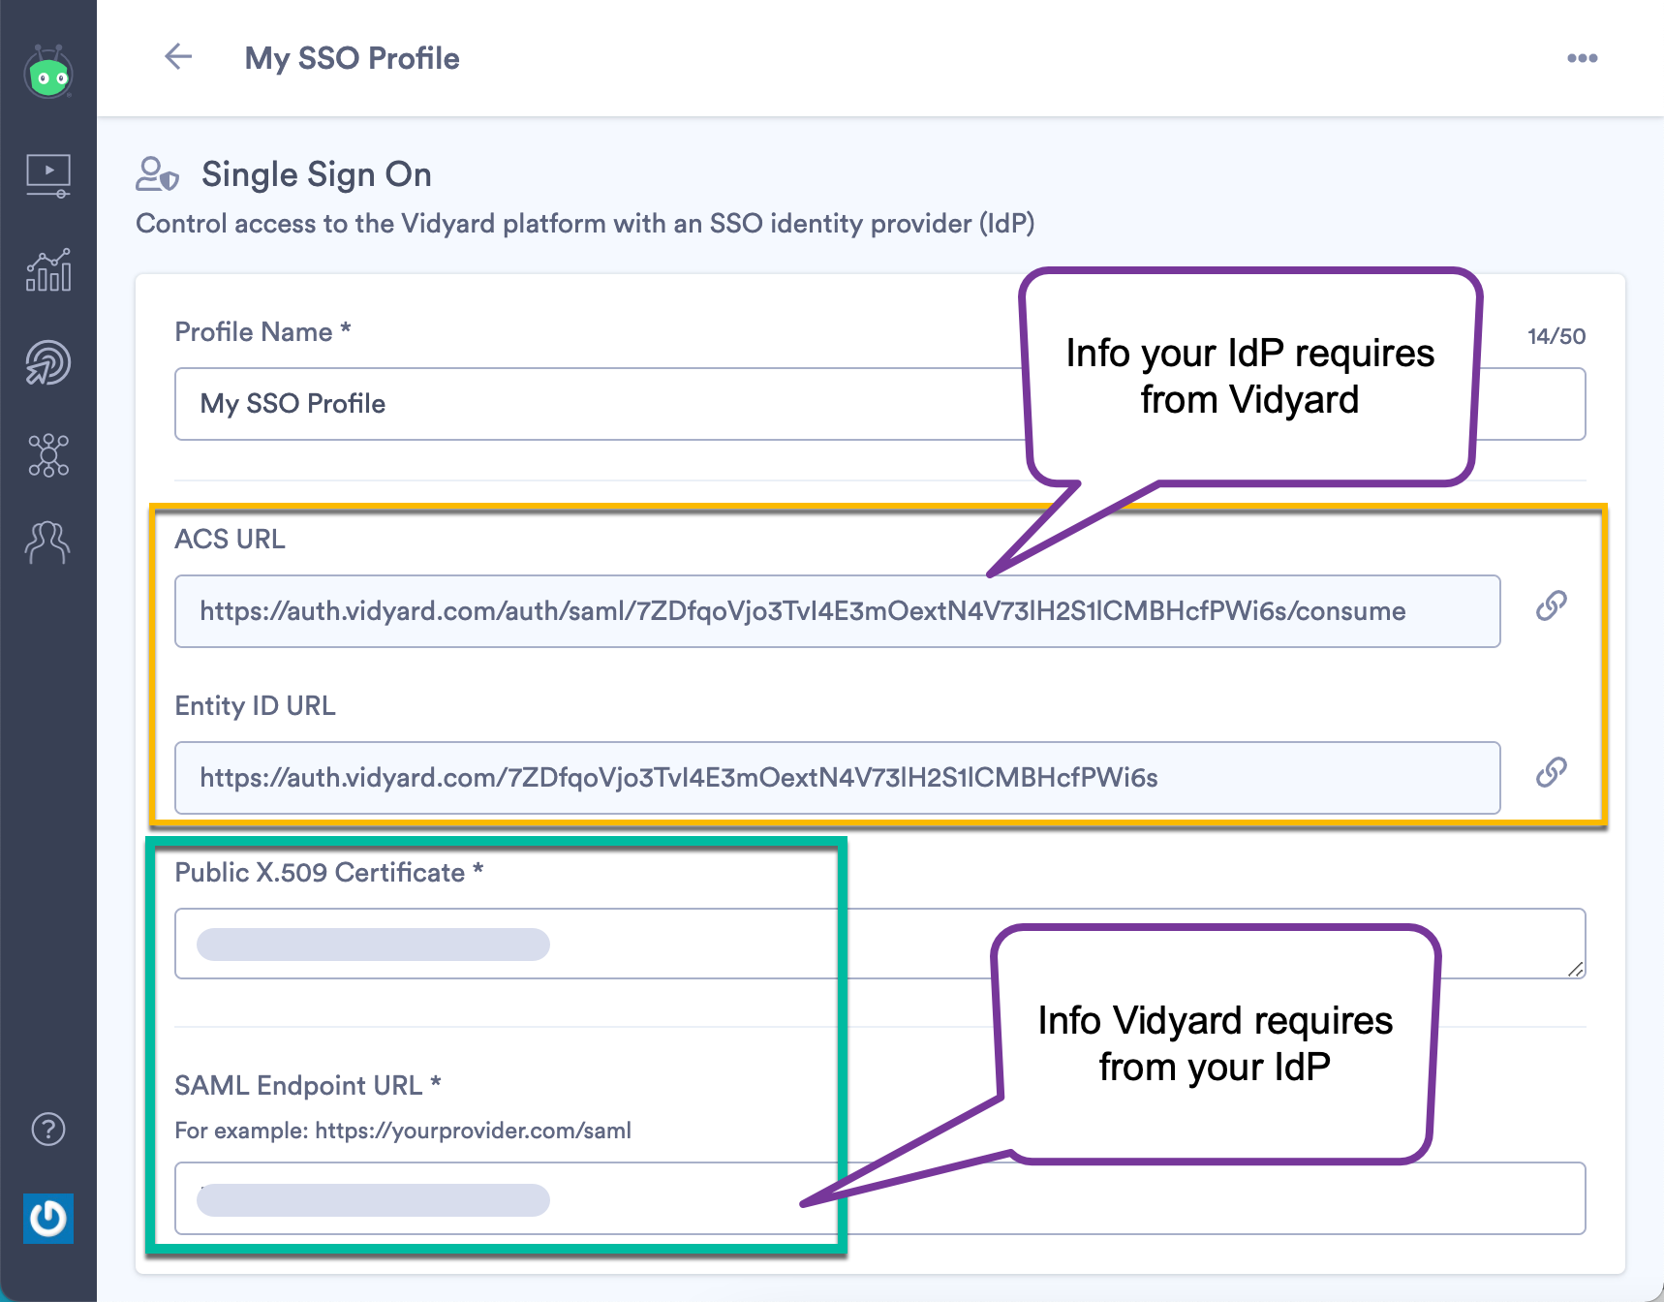Copy the Entity ID URL via link icon
Image resolution: width=1664 pixels, height=1302 pixels.
point(1551,772)
